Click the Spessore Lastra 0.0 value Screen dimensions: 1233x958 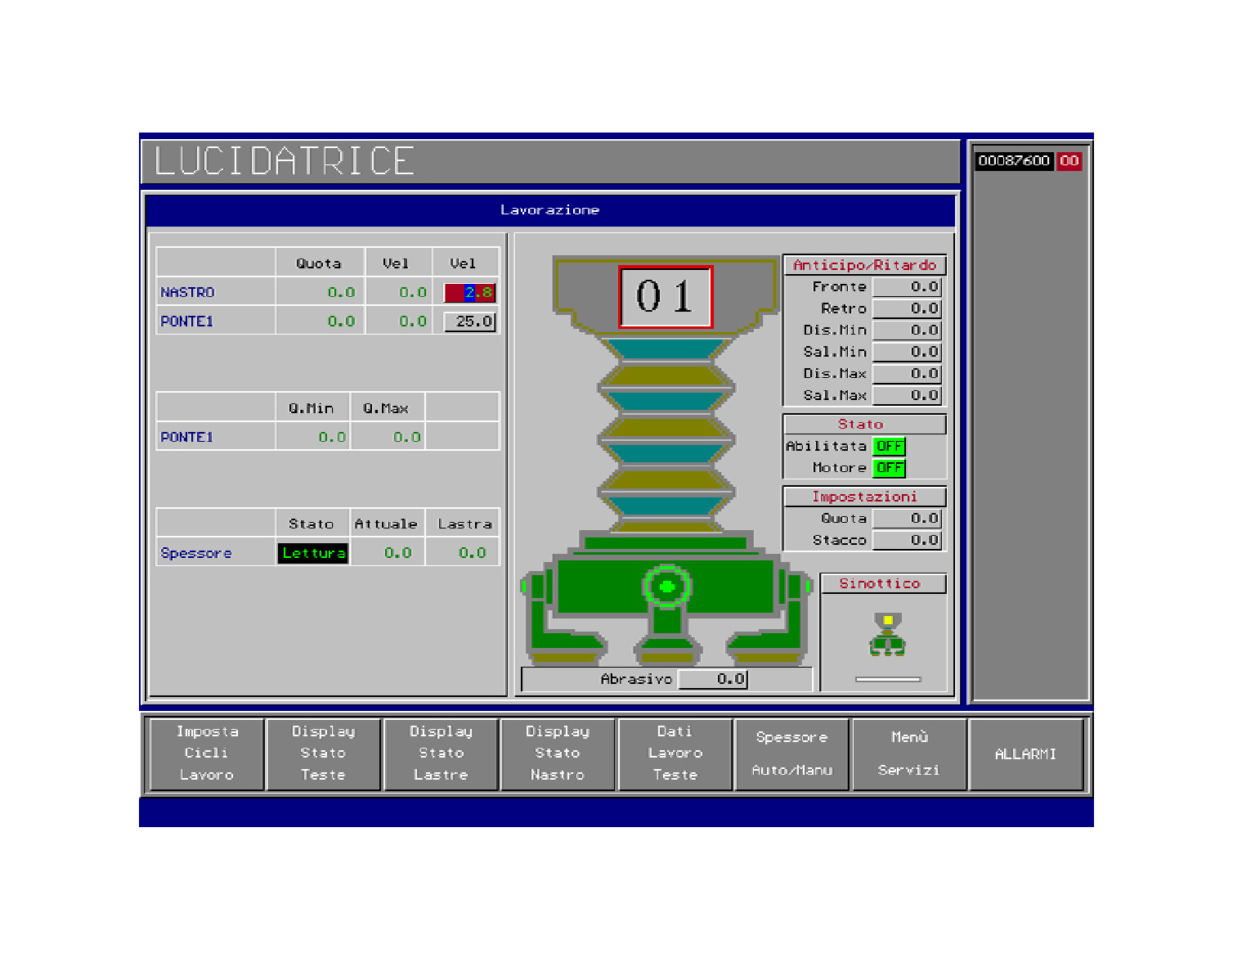[x=473, y=553]
